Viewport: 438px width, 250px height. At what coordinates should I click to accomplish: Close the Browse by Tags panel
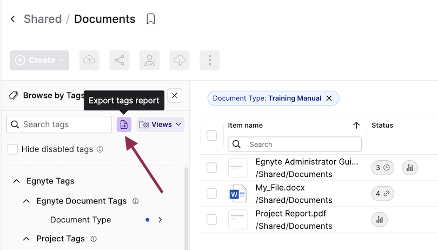pyautogui.click(x=175, y=96)
